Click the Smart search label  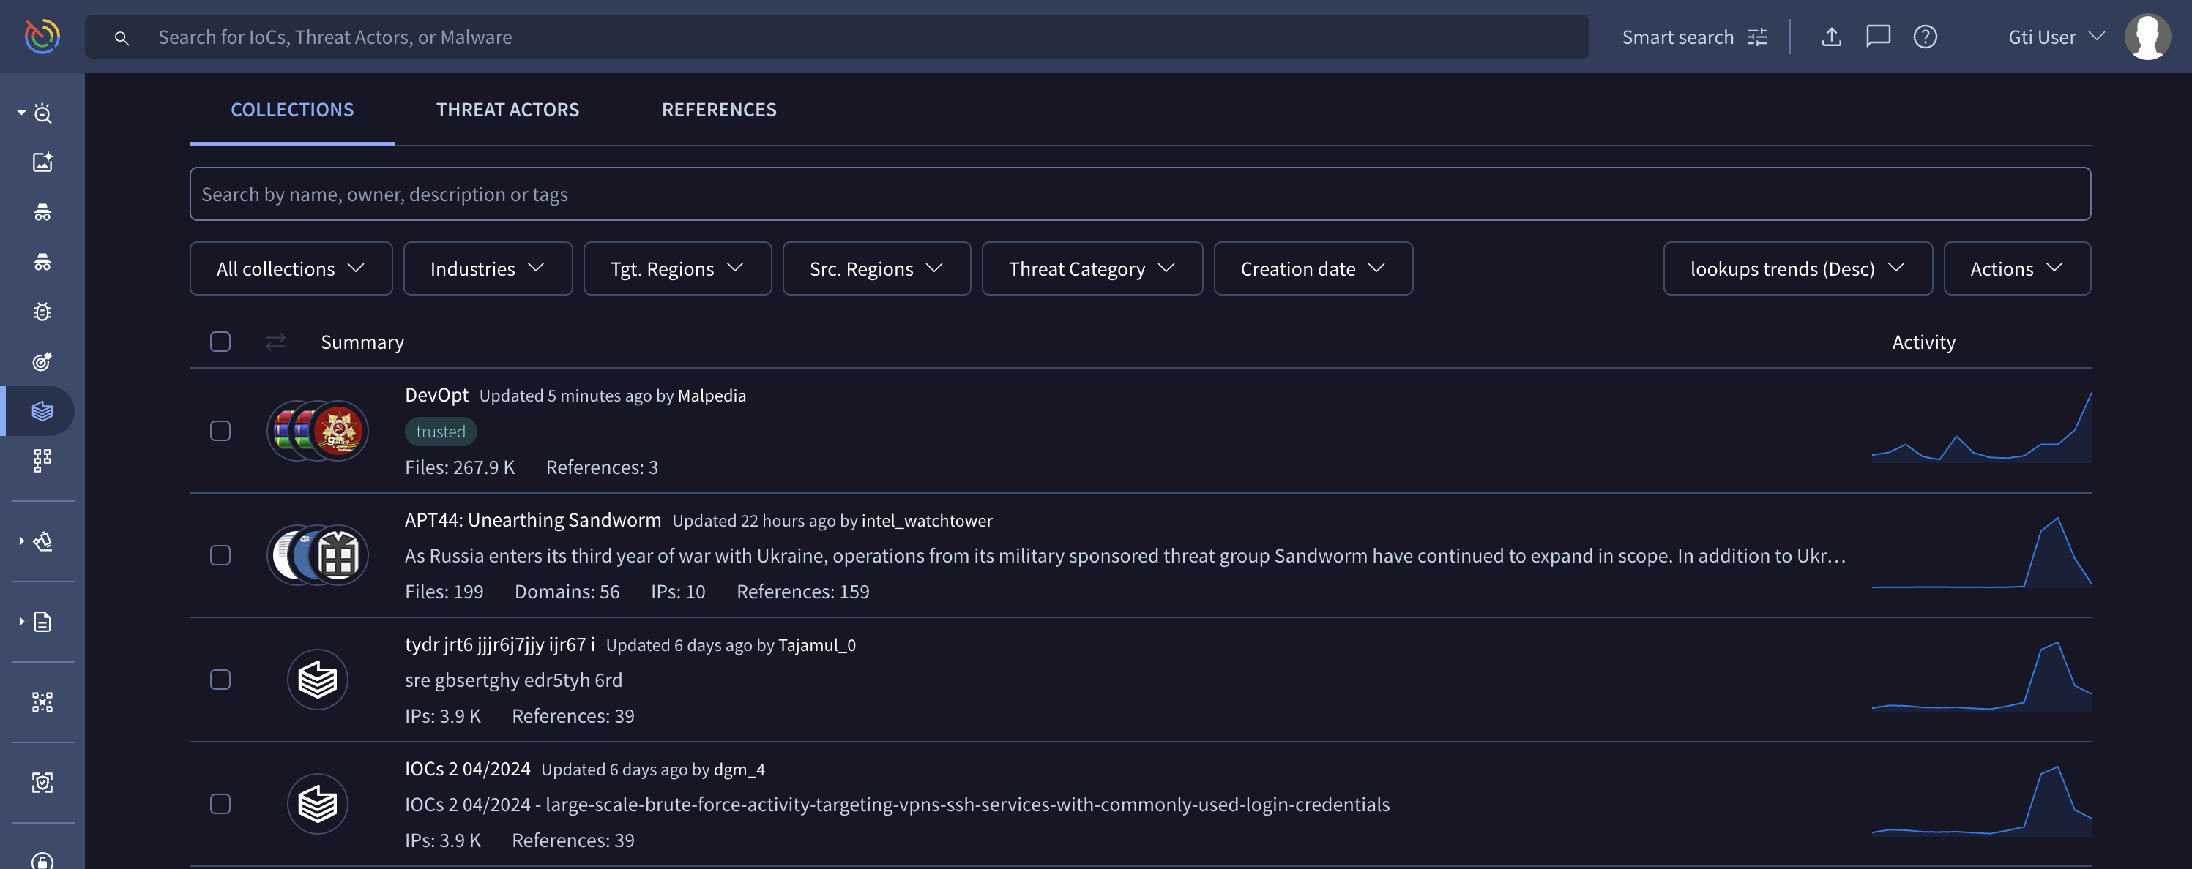(x=1677, y=37)
